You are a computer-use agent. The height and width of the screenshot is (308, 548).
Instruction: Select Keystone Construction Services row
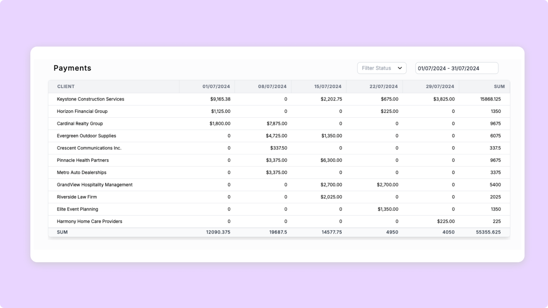click(90, 99)
